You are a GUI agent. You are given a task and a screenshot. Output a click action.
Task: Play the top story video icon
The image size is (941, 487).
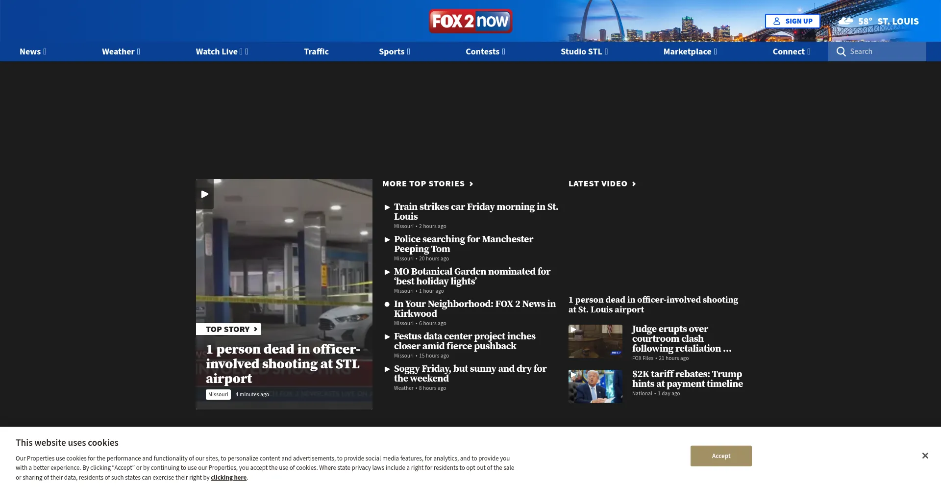[204, 194]
